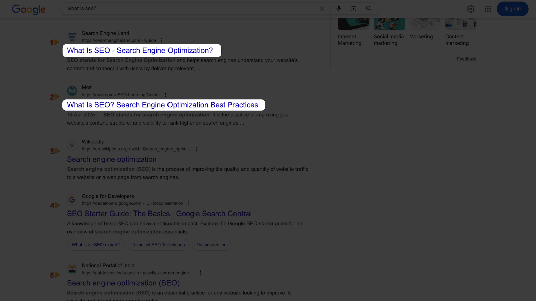
Task: Open more options for National Portal of India result
Action: 200,273
